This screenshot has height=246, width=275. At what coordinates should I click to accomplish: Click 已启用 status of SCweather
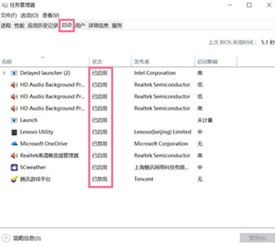(100, 167)
